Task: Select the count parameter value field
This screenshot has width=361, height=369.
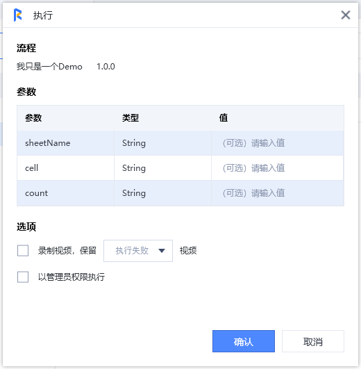Action: [x=278, y=193]
